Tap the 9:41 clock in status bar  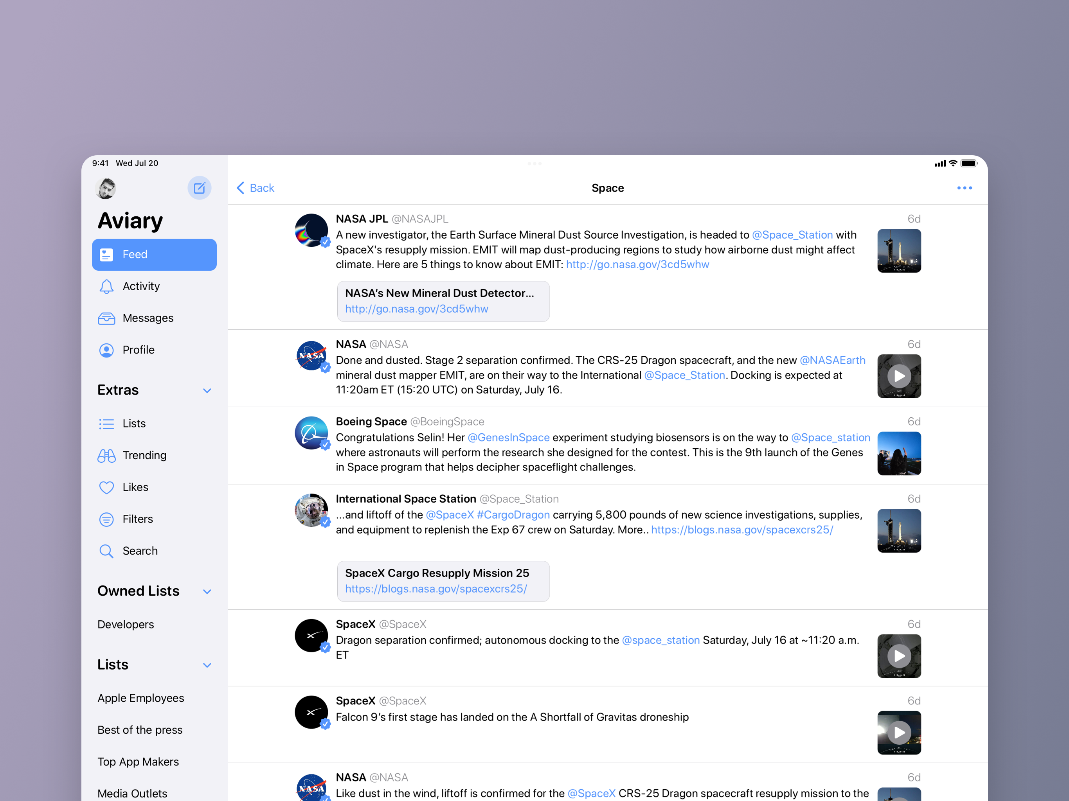100,163
